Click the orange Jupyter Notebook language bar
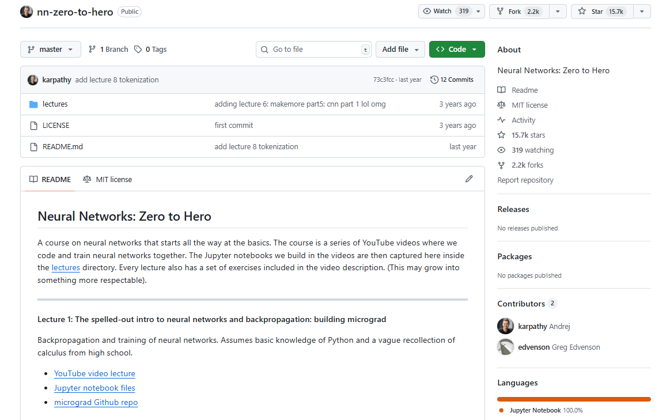 [574, 399]
